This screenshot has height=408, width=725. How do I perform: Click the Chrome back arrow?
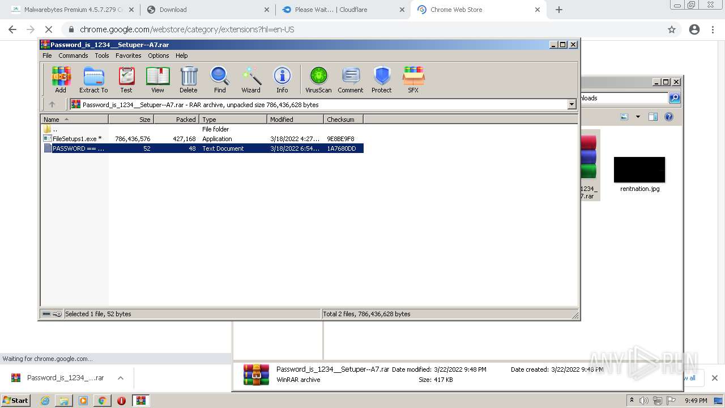coord(12,29)
